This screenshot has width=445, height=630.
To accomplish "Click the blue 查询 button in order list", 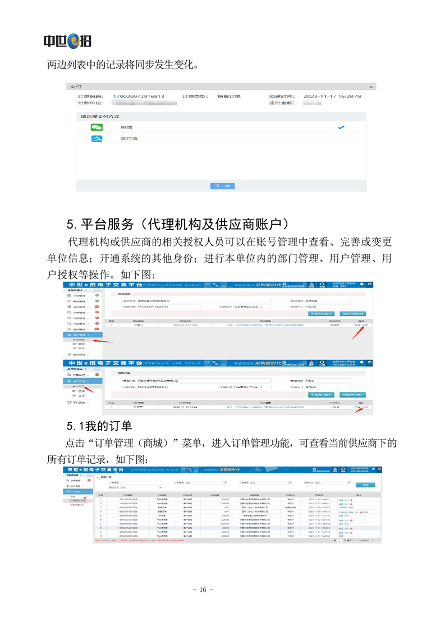I will pyautogui.click(x=366, y=485).
